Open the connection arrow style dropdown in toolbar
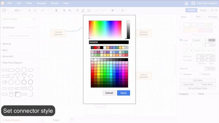The height and width of the screenshot is (123, 219). click(x=96, y=10)
